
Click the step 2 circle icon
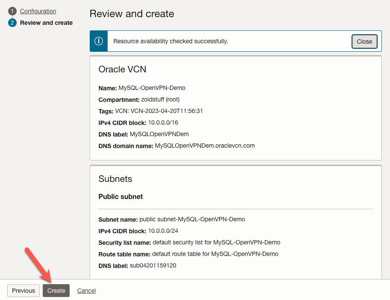tap(12, 23)
